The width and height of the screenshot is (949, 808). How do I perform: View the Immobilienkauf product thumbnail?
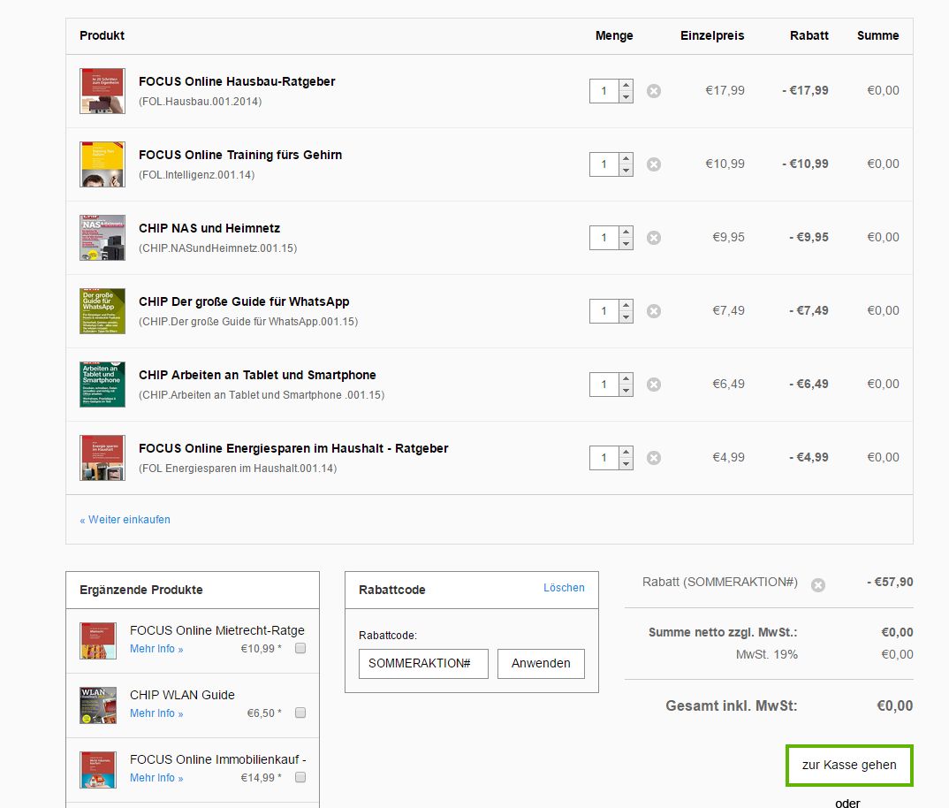98,770
